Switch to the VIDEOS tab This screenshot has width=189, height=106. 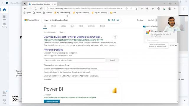[x=63, y=26]
